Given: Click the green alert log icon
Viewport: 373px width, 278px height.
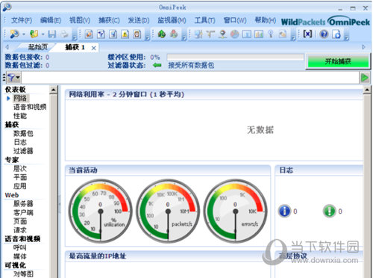Looking at the screenshot, I should [329, 211].
